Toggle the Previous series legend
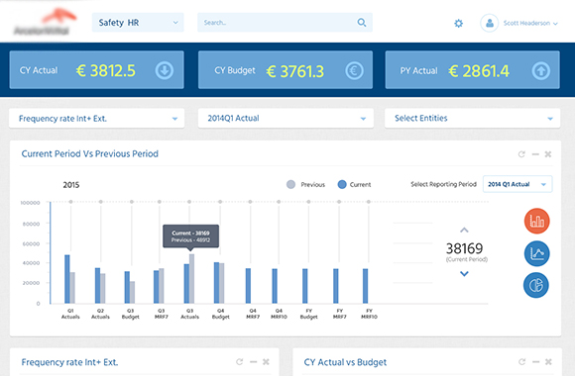The width and height of the screenshot is (575, 376). pyautogui.click(x=305, y=184)
